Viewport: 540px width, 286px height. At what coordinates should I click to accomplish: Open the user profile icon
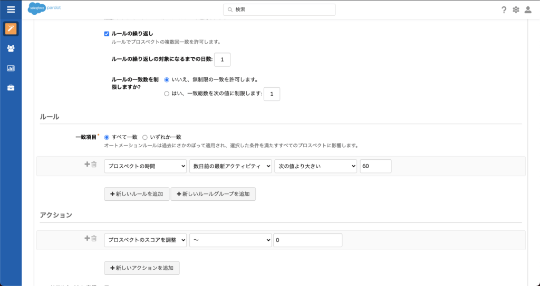[x=528, y=9]
